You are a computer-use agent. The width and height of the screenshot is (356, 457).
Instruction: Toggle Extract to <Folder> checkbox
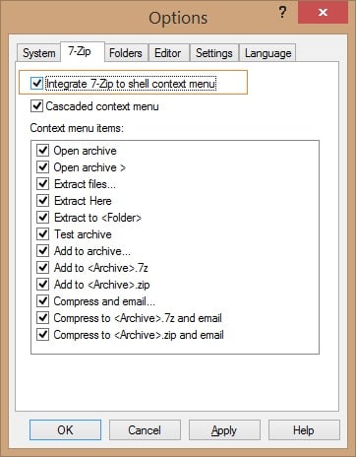click(42, 217)
